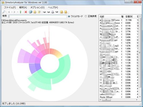Click the 検索 search text field
Image resolution: width=143 pixels, height=107 pixels.
pos(38,17)
